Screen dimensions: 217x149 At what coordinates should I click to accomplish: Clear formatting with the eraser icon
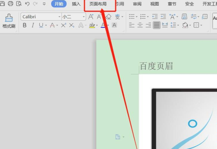point(108,17)
